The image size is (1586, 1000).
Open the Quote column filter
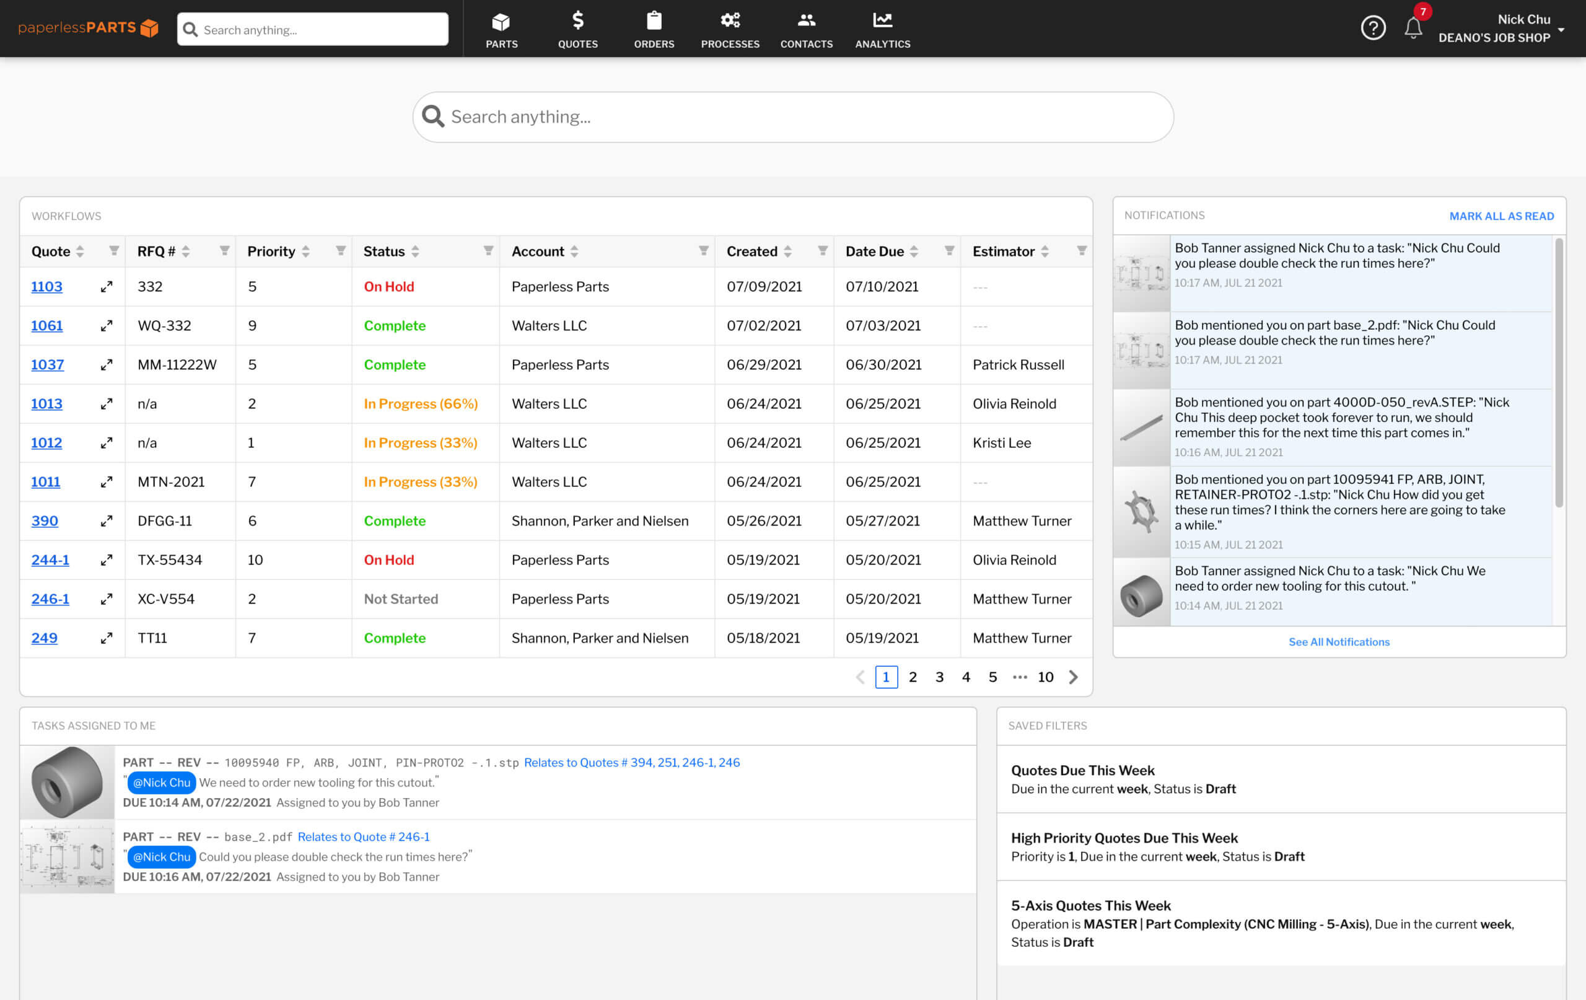click(114, 250)
